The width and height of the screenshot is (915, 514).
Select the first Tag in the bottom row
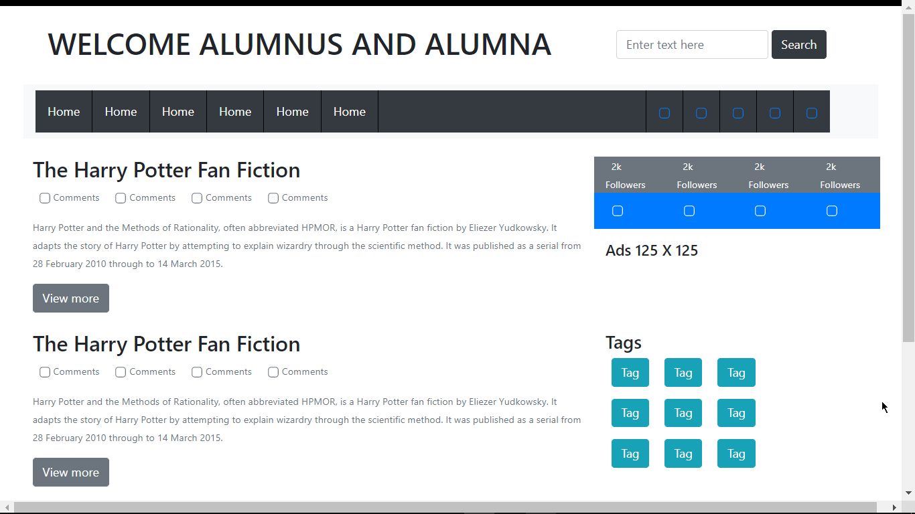pyautogui.click(x=630, y=454)
